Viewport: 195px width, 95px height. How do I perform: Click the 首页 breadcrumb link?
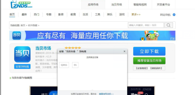[23, 25]
